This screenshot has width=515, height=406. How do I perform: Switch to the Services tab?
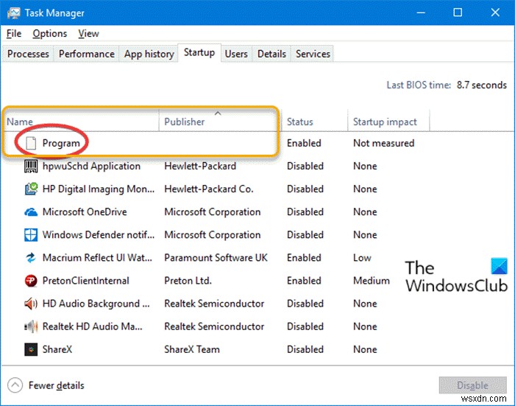[313, 54]
